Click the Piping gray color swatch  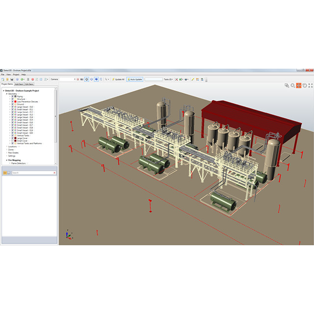pos(15,96)
